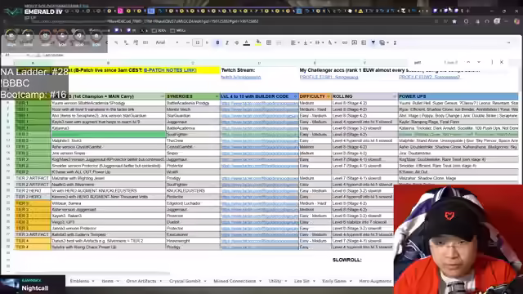Toggle bold formatting in the toolbar
523x294 pixels.
217,42
